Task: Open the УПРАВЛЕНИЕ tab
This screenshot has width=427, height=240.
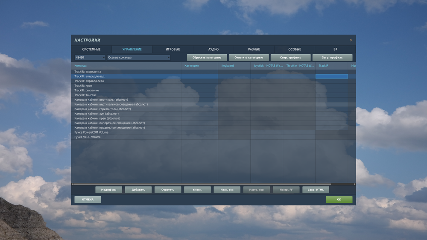Action: (132, 49)
